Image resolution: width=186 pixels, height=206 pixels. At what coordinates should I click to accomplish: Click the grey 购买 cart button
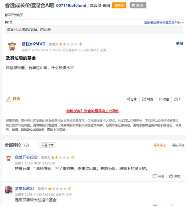point(138,5)
